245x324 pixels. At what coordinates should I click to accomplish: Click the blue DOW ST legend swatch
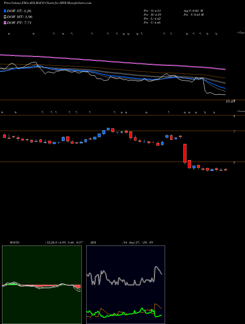point(5,11)
